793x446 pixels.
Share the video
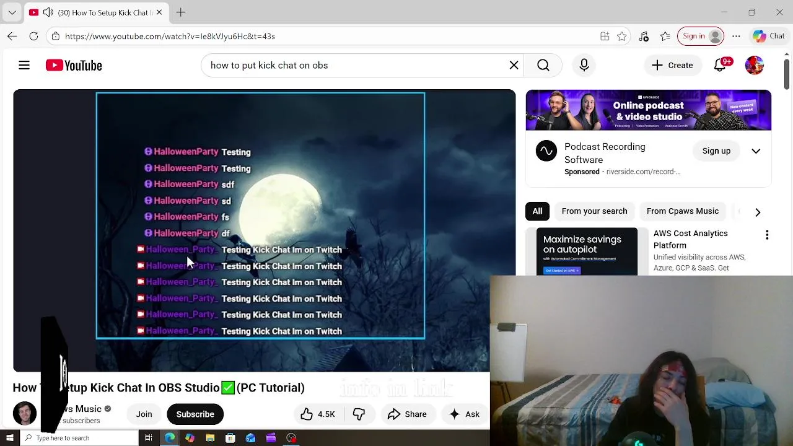coord(407,414)
